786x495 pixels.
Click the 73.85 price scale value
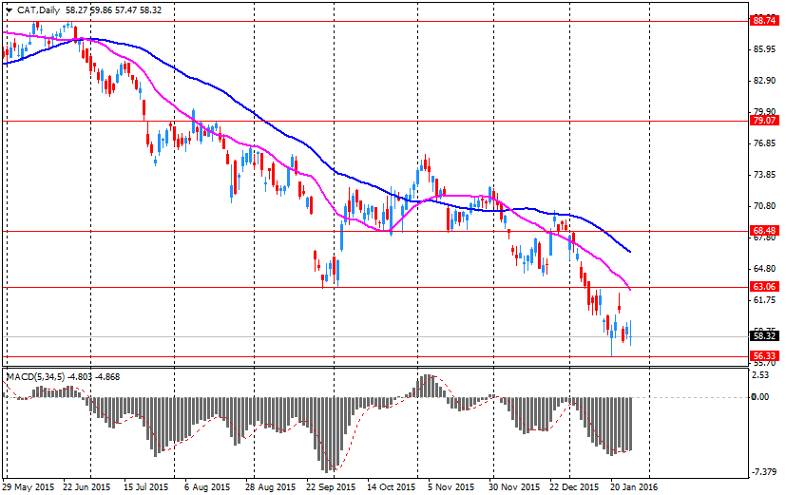coord(764,175)
